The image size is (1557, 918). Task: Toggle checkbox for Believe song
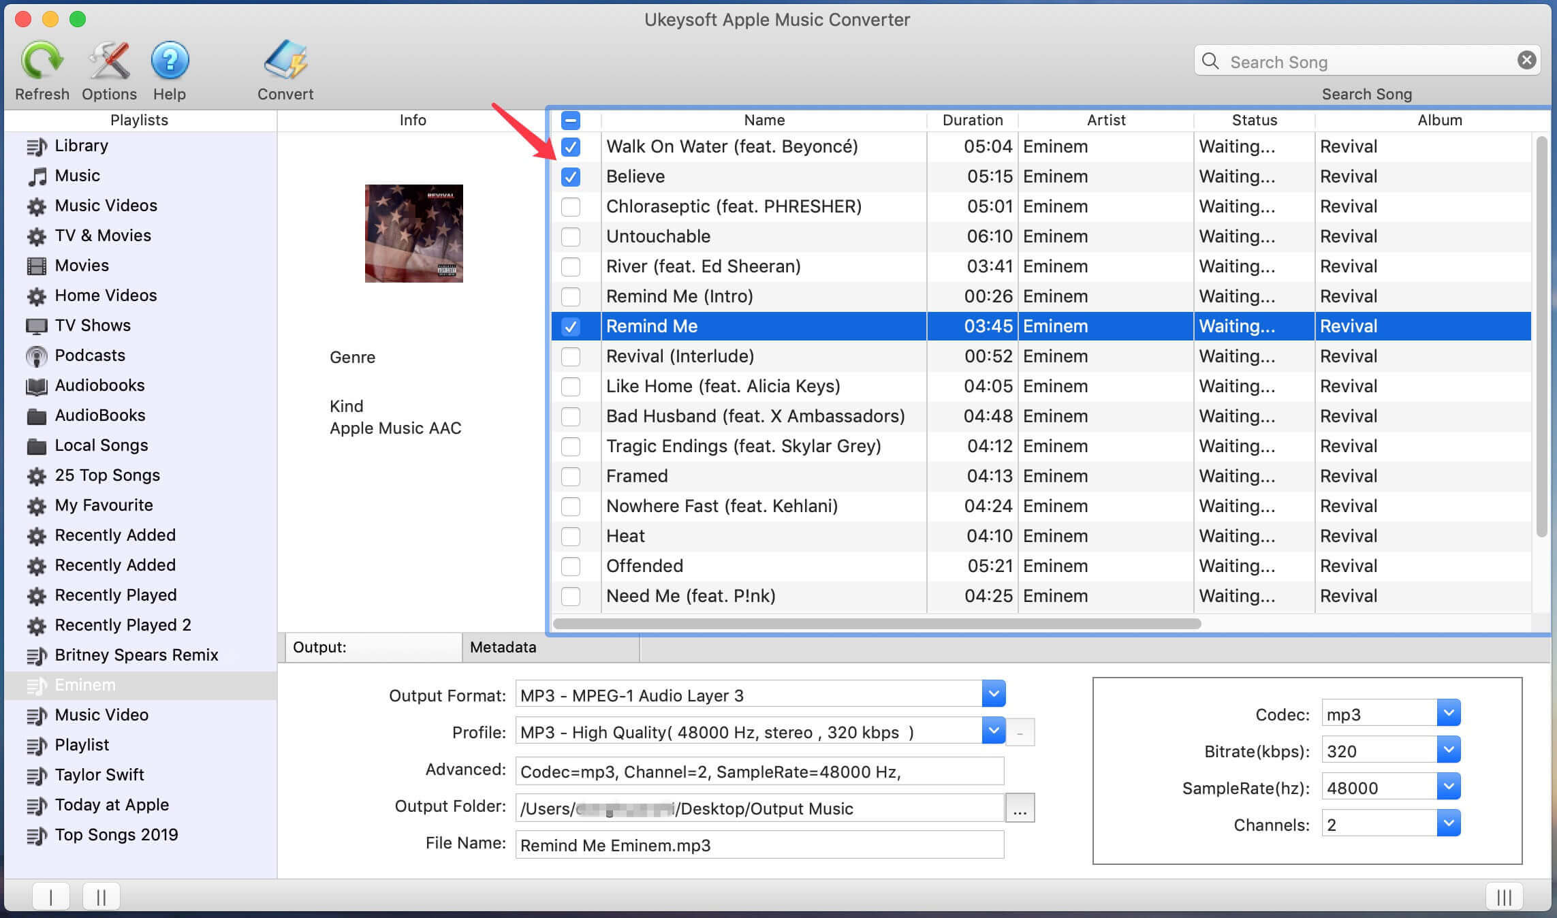[x=569, y=176]
